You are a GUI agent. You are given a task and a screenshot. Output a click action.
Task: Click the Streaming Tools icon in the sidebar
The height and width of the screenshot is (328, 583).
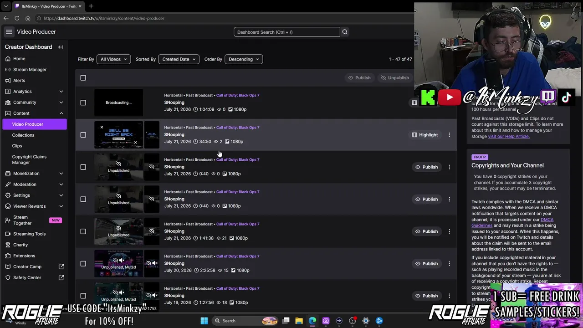tap(8, 234)
